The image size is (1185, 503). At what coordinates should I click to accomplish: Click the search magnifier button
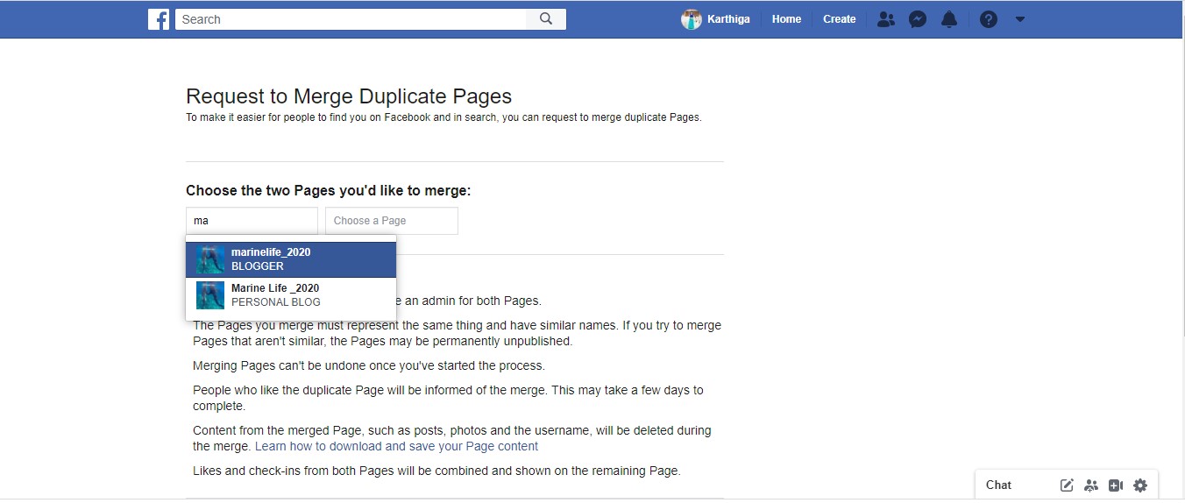(546, 19)
